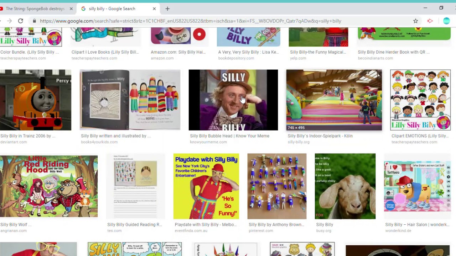Image resolution: width=456 pixels, height=256 pixels.
Task: Click the becoindianarts.com source text
Action: (x=375, y=58)
